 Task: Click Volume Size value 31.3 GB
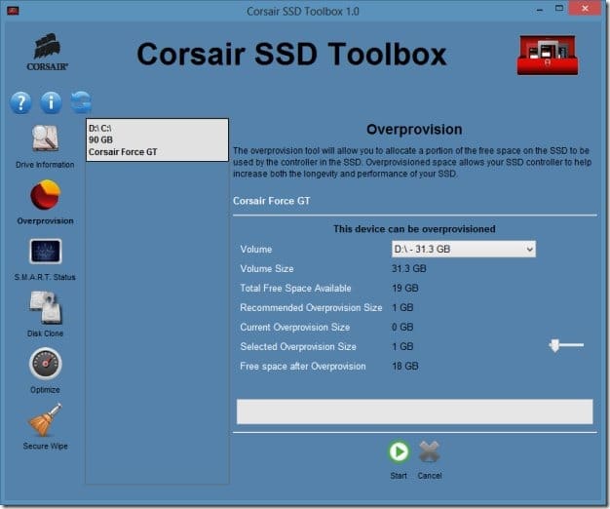(x=409, y=268)
